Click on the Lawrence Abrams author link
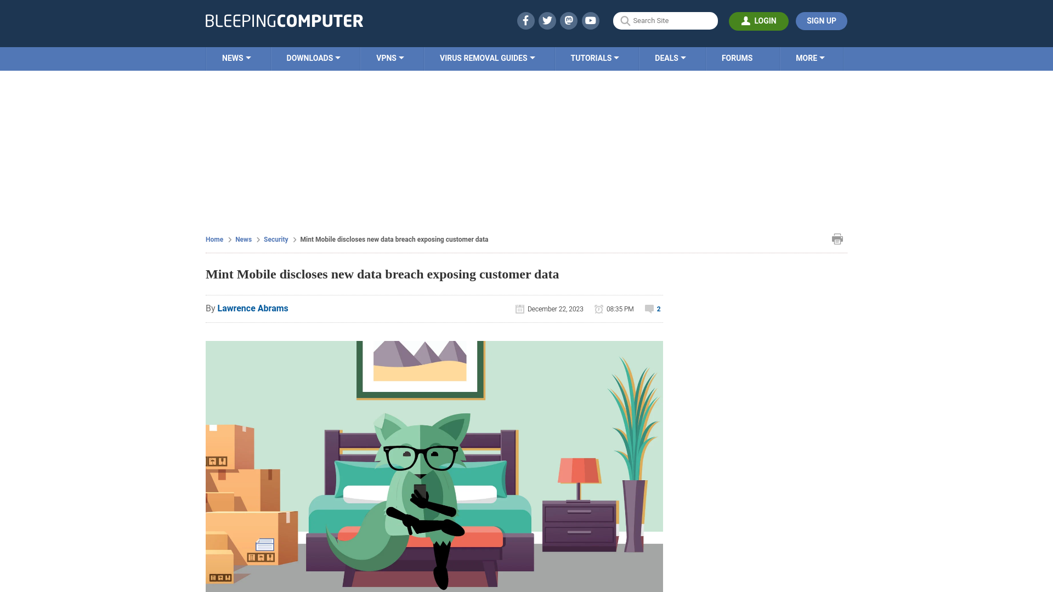Screen dimensions: 1053x592 tap(252, 308)
